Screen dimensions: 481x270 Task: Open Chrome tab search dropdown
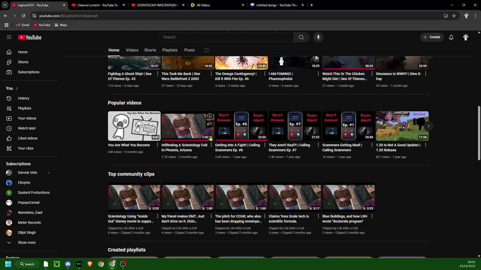[x=5, y=5]
